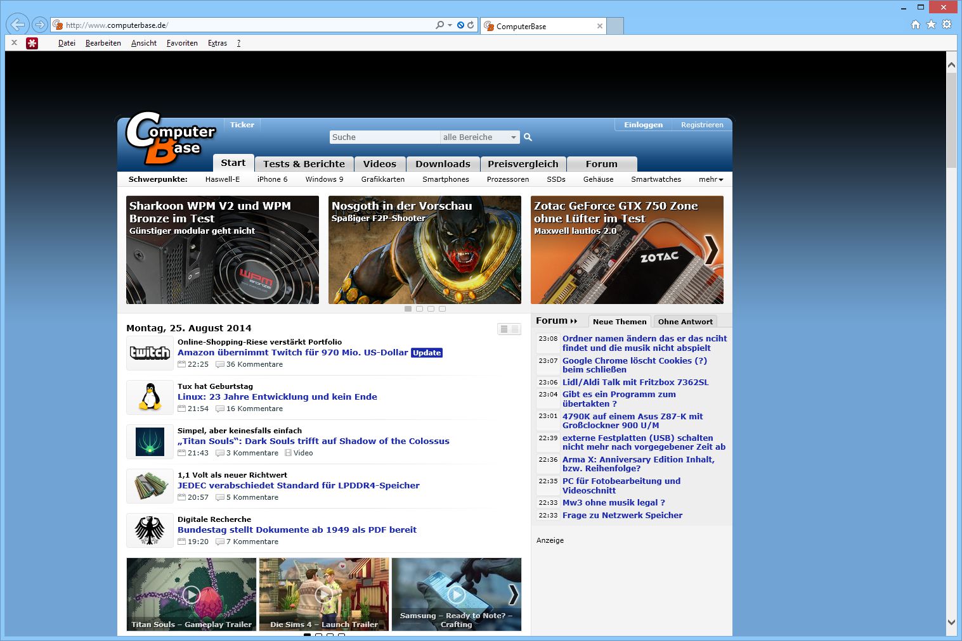The image size is (962, 641).
Task: Expand the 'mehr' topics dropdown
Action: coord(711,179)
